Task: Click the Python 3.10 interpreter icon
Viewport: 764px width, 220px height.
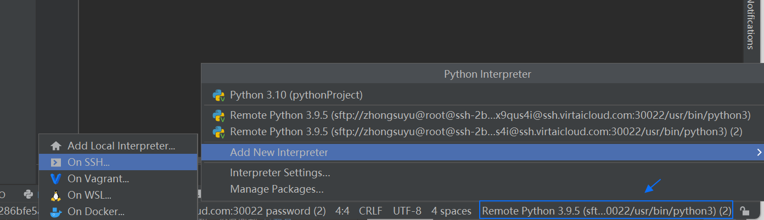Action: (x=218, y=95)
